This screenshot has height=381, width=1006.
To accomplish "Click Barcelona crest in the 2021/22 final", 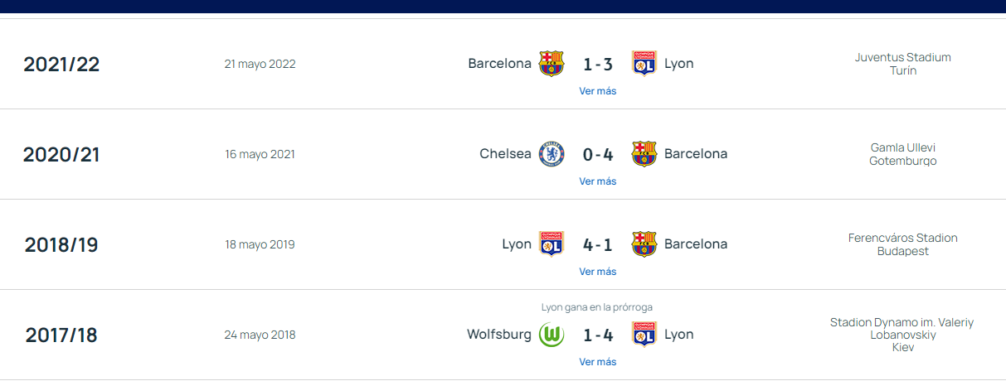I will point(552,64).
